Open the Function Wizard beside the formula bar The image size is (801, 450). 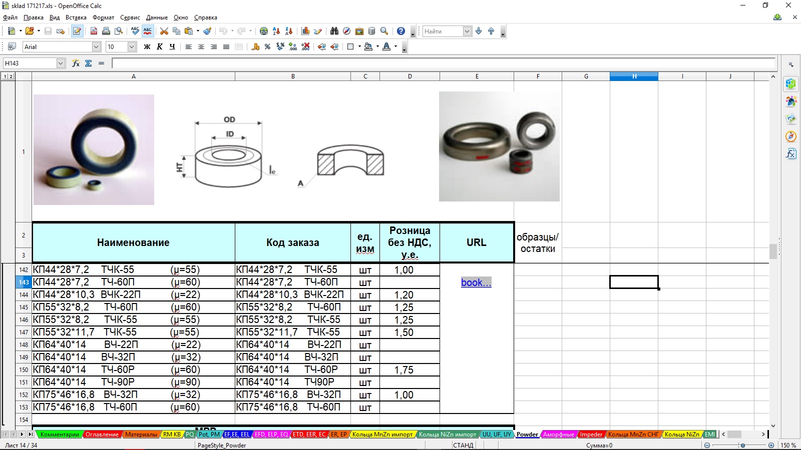point(76,63)
